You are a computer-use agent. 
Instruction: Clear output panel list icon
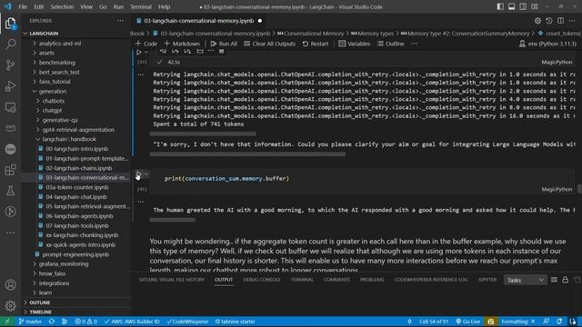pyautogui.click(x=554, y=280)
